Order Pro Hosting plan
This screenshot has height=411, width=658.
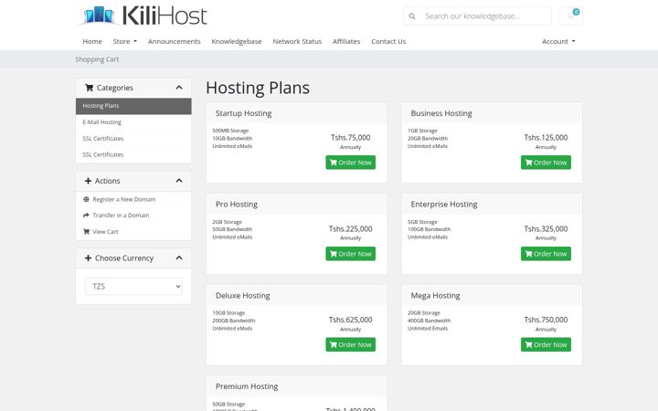tap(350, 254)
